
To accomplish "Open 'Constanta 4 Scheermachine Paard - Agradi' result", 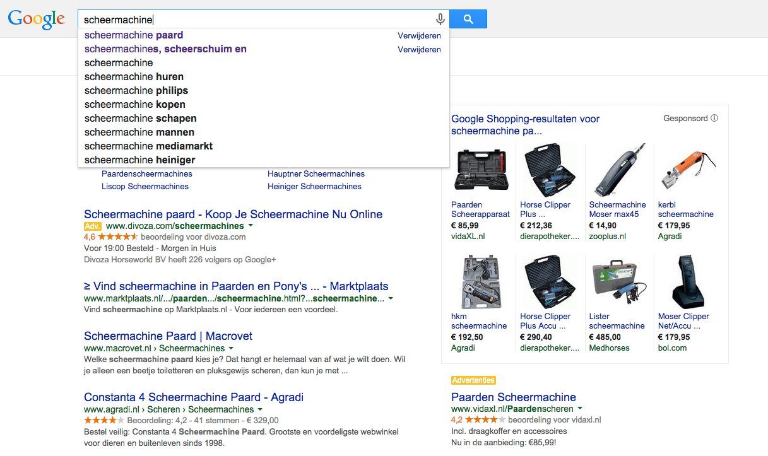I will [x=194, y=397].
